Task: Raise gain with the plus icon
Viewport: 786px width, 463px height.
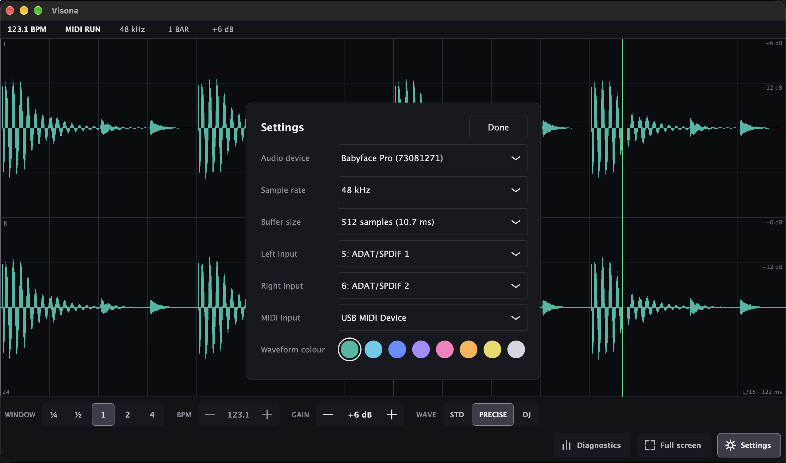Action: point(392,414)
